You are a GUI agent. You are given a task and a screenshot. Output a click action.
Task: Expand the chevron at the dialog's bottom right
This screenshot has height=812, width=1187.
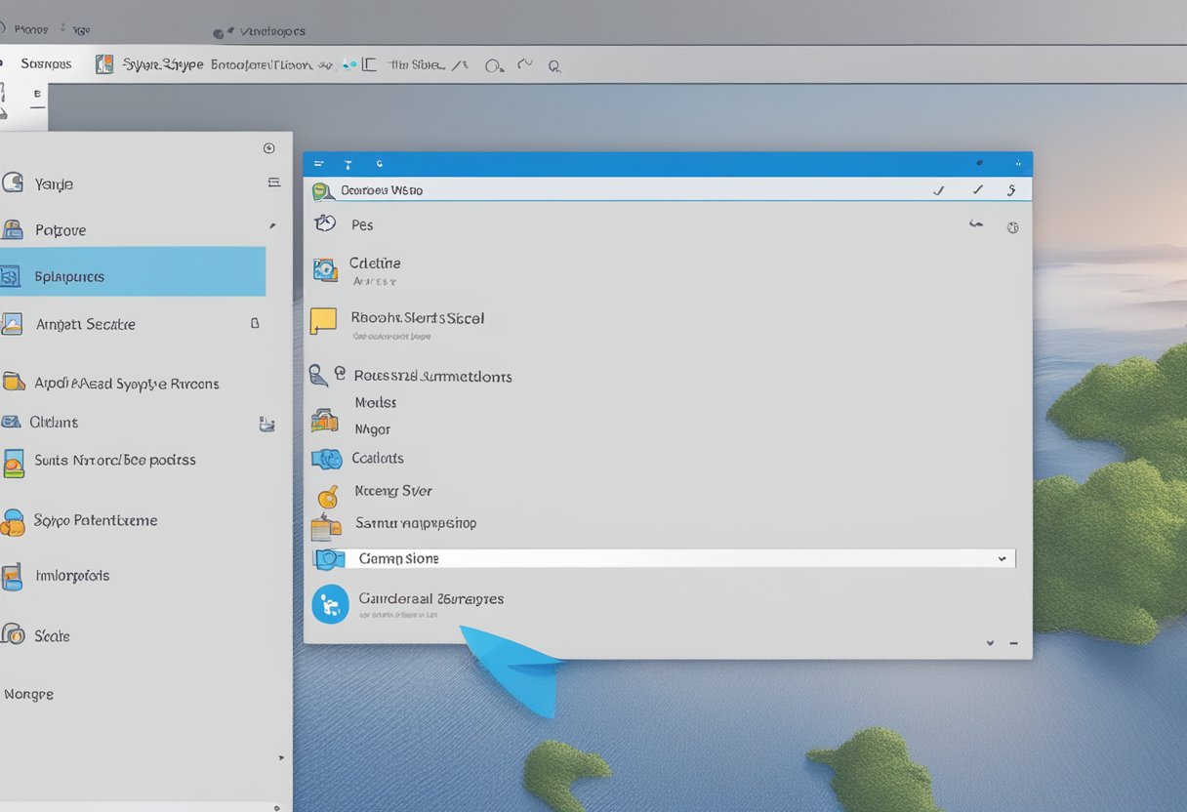pyautogui.click(x=990, y=643)
